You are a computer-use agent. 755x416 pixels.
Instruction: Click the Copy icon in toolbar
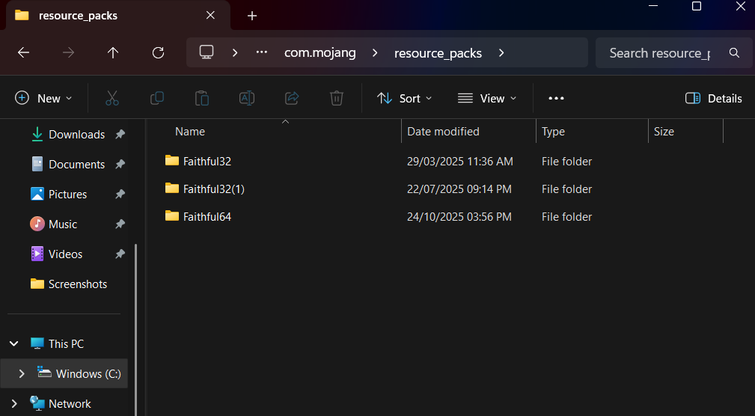tap(157, 98)
